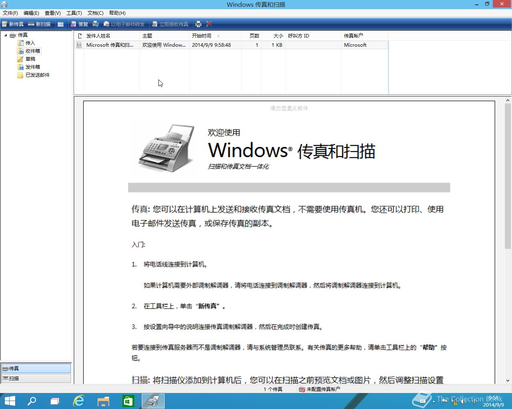The height and width of the screenshot is (409, 512).
Task: Select the Microsoft 传真和扫... fax row
Action: click(x=231, y=45)
